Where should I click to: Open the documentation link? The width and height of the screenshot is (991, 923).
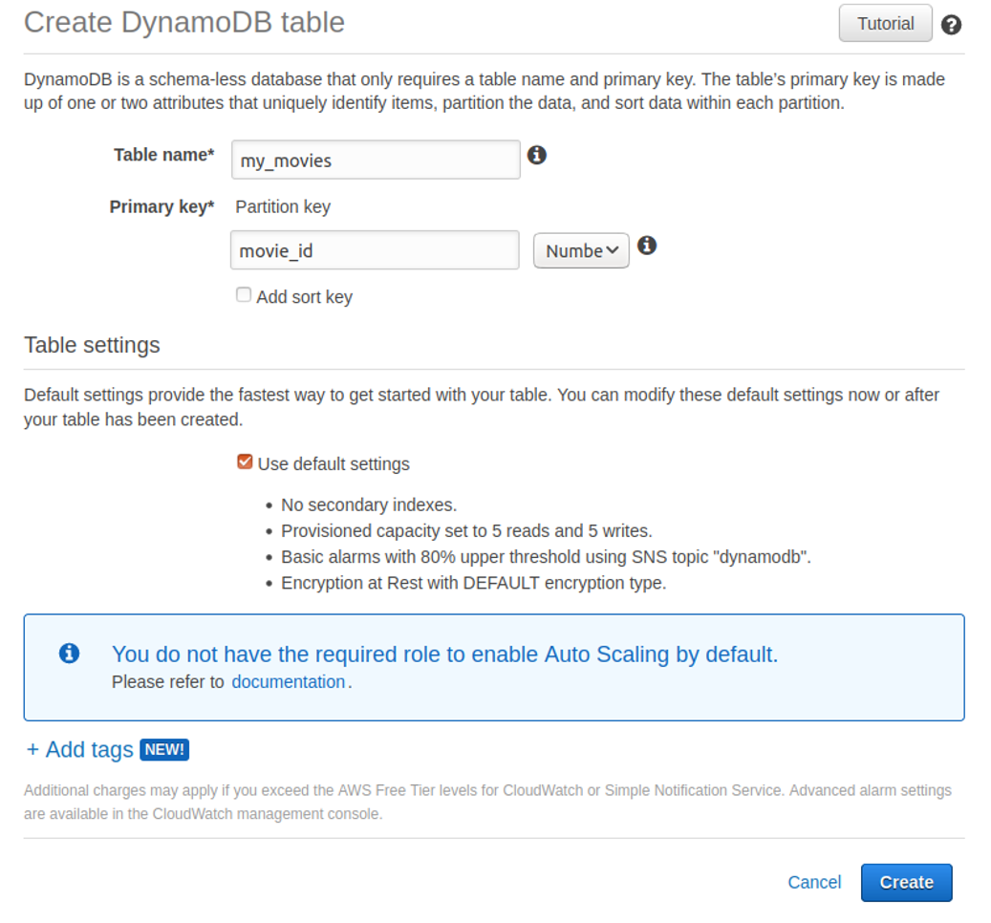[x=289, y=681]
